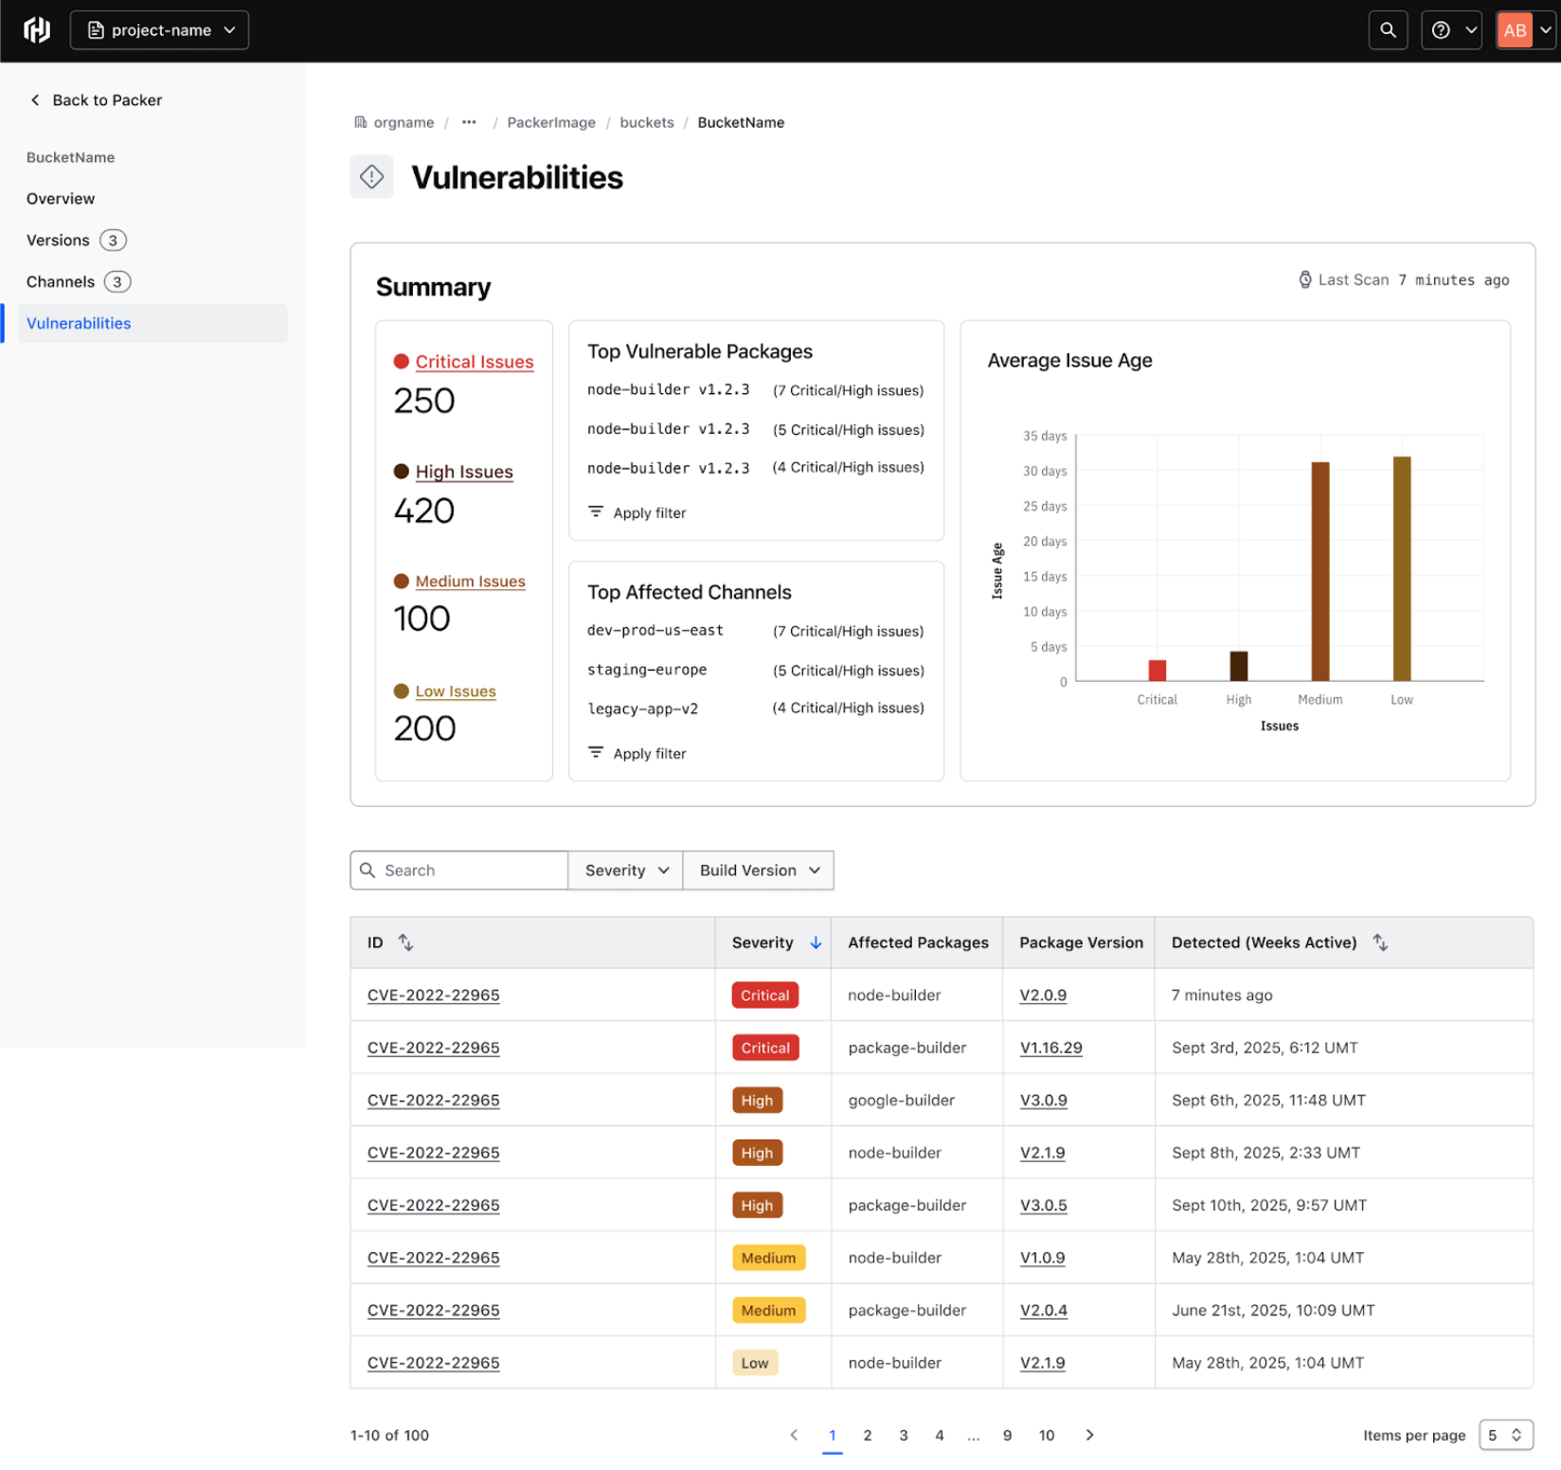Click the back arrow next to Back to Packer
The image size is (1561, 1470).
click(35, 99)
